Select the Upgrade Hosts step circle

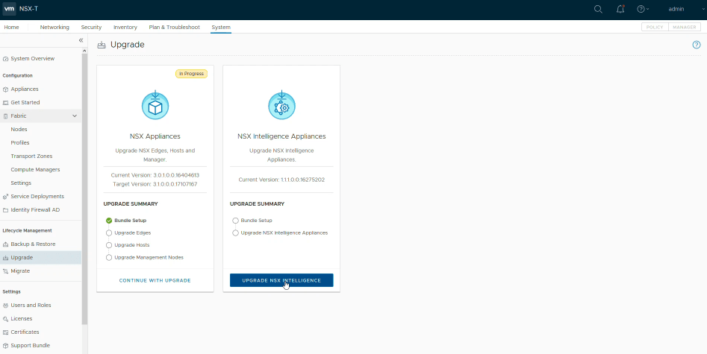(x=109, y=244)
